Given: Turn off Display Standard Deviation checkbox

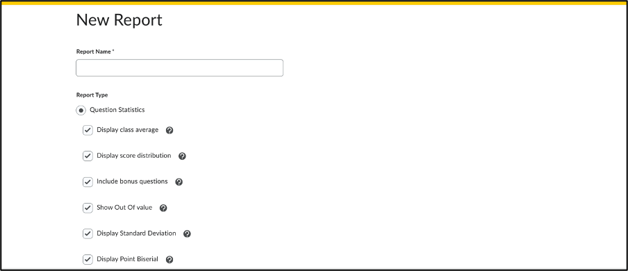Looking at the screenshot, I should tap(88, 233).
